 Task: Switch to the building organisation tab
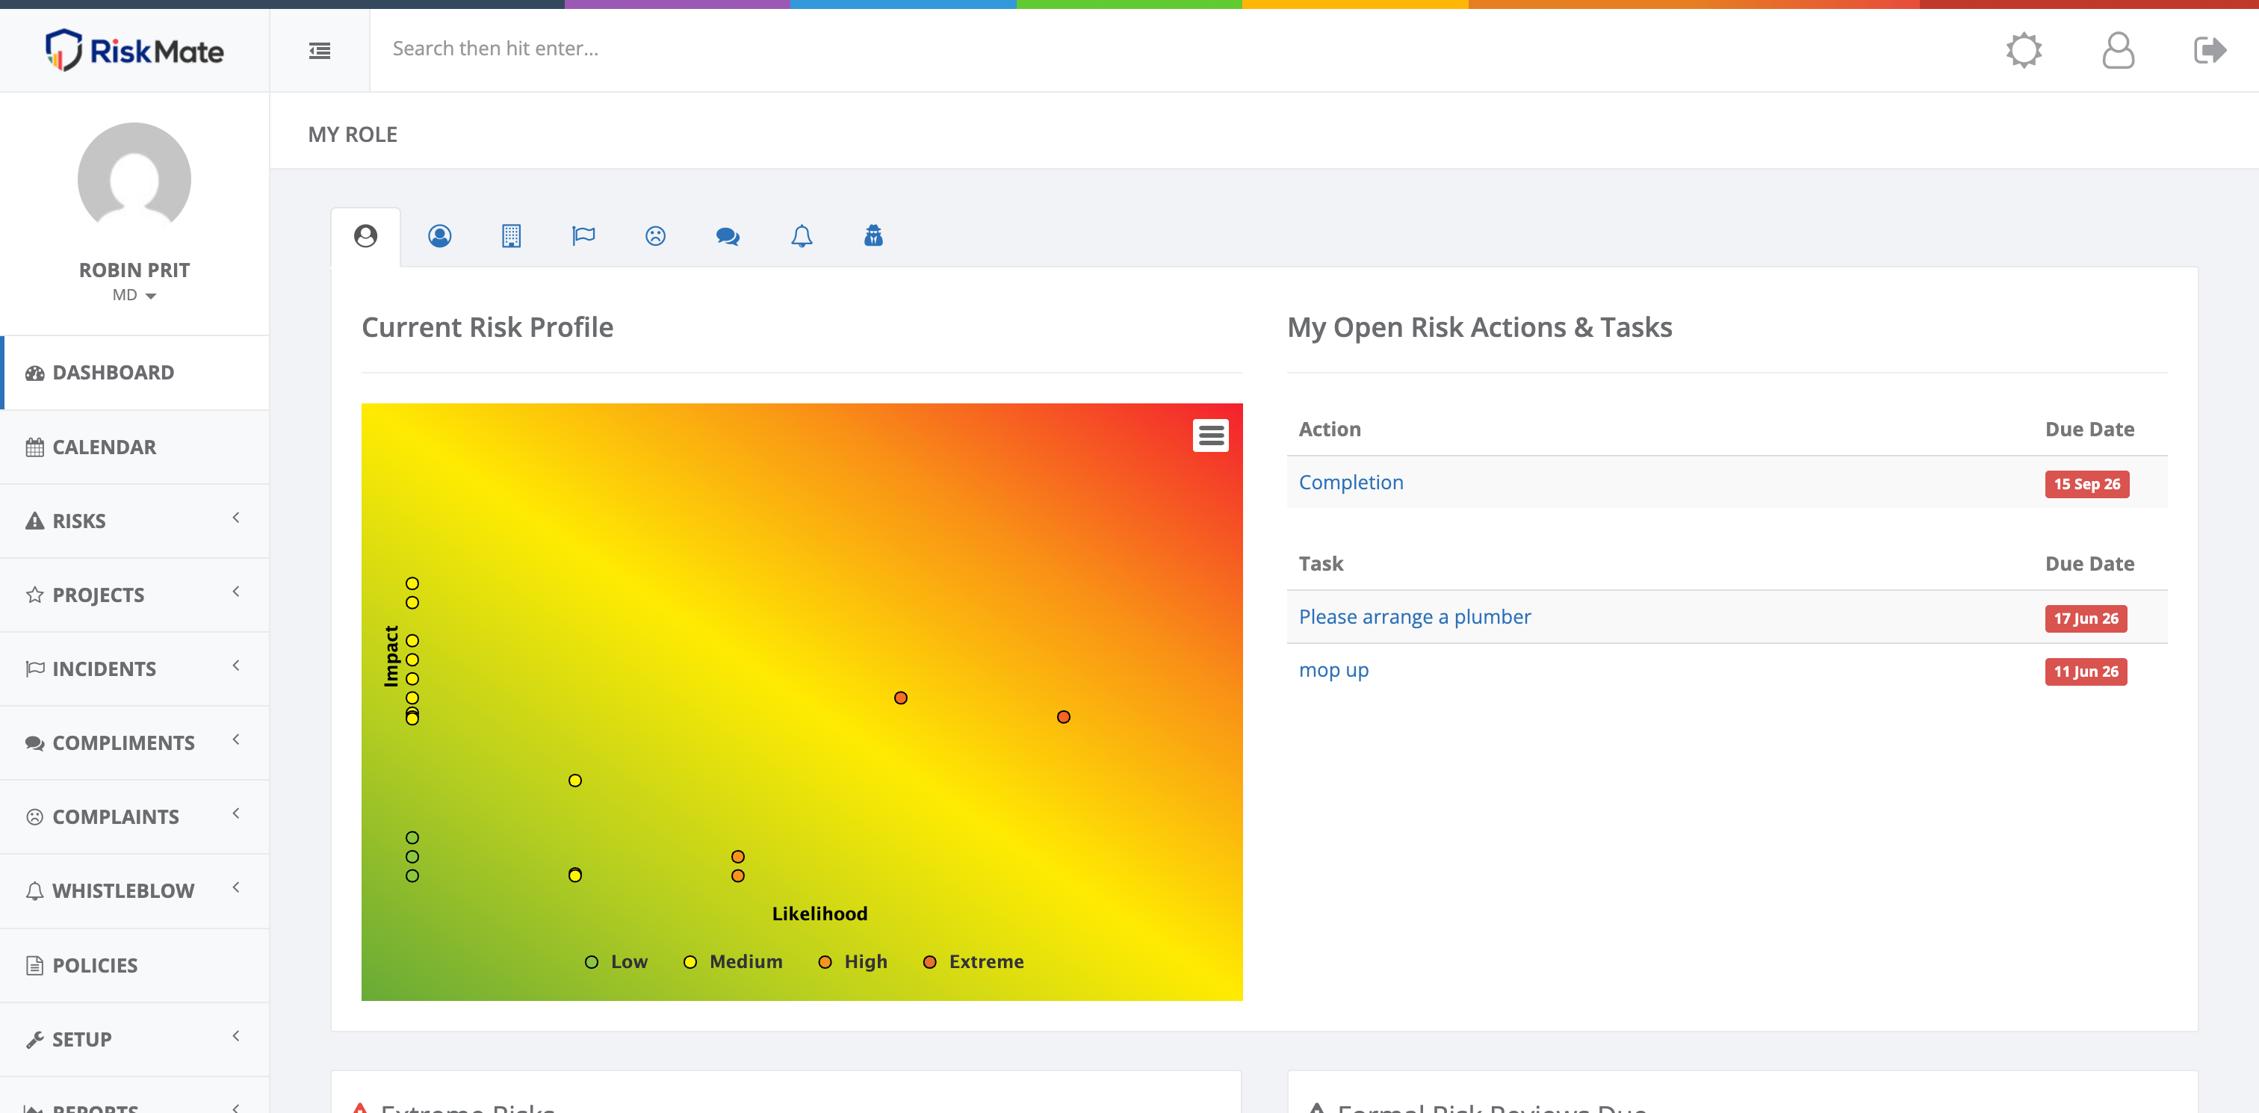(511, 236)
